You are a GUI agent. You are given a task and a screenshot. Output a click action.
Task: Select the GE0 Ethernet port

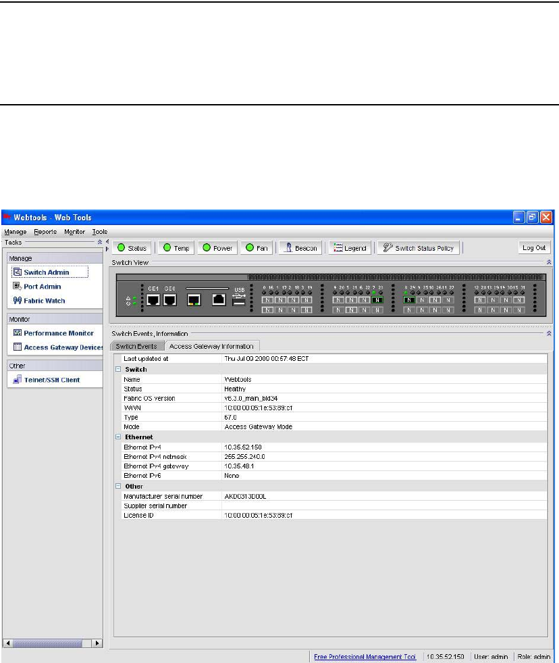pos(170,300)
